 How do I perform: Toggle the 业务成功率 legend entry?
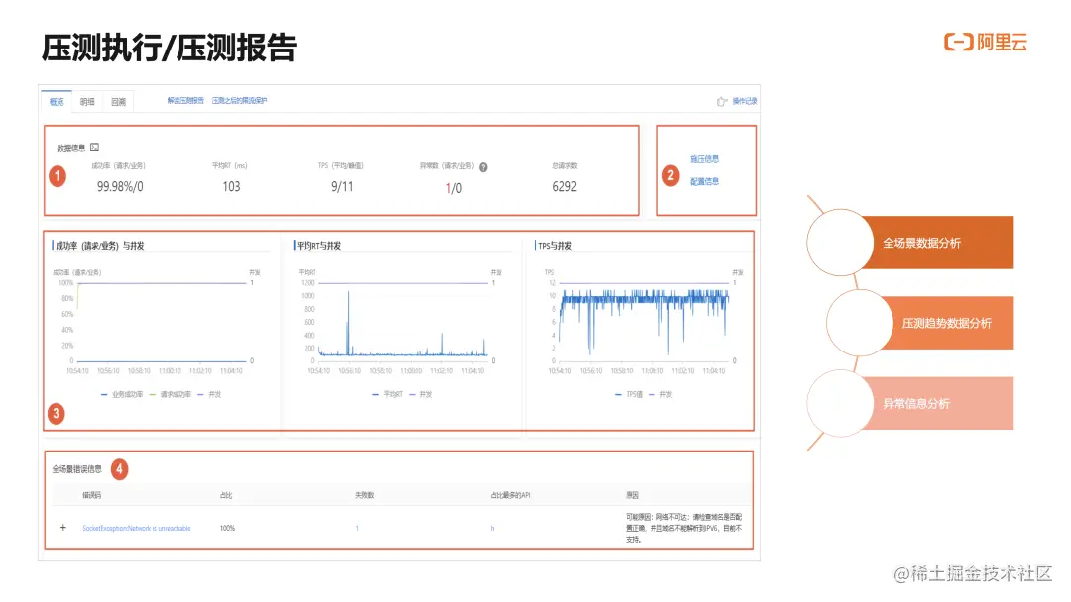tap(122, 395)
